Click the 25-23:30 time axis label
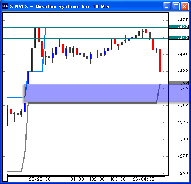 [x=40, y=179]
